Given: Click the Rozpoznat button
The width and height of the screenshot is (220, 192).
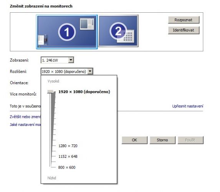Looking at the screenshot, I should click(184, 20).
